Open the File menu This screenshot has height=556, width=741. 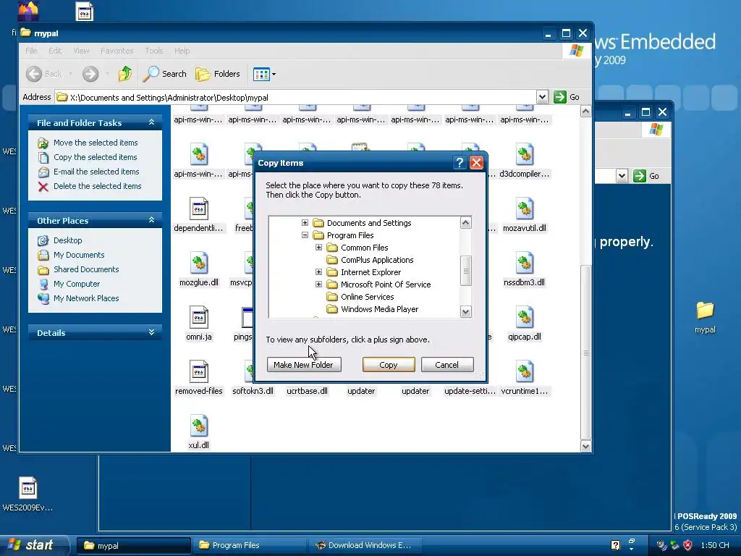[31, 51]
